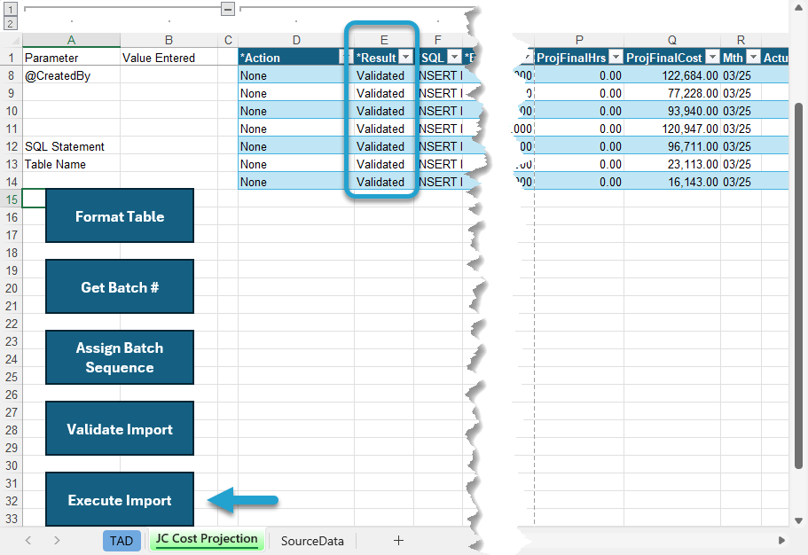Click the vertical scrollbar thumb

(798, 286)
